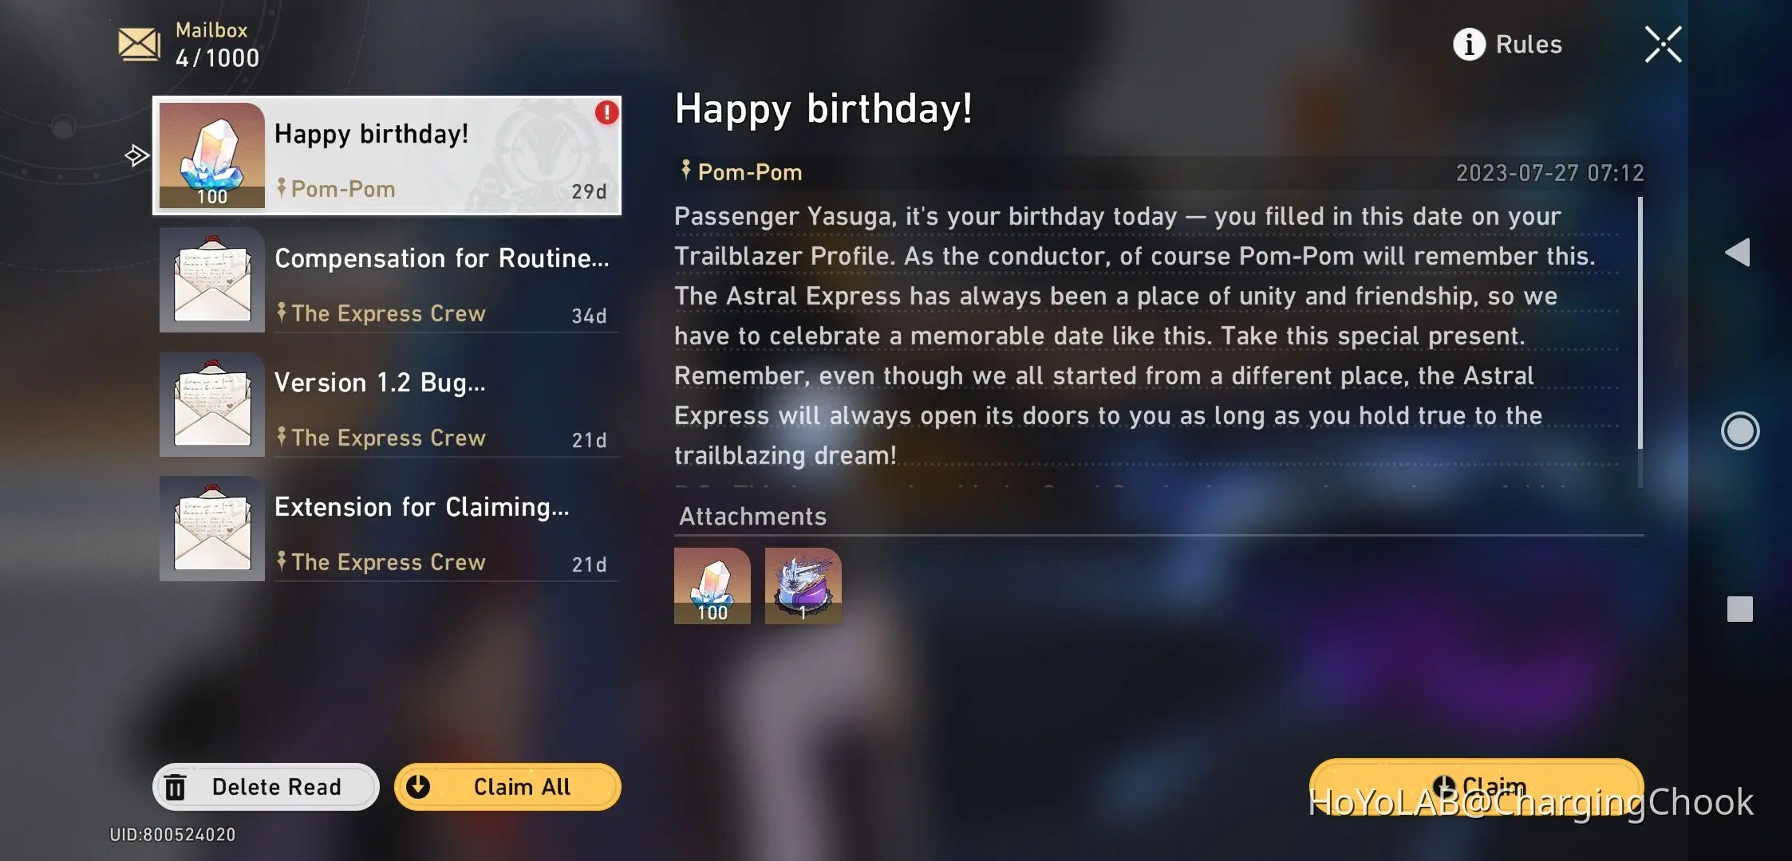
Task: Tap the Android recent apps square
Action: 1740,609
